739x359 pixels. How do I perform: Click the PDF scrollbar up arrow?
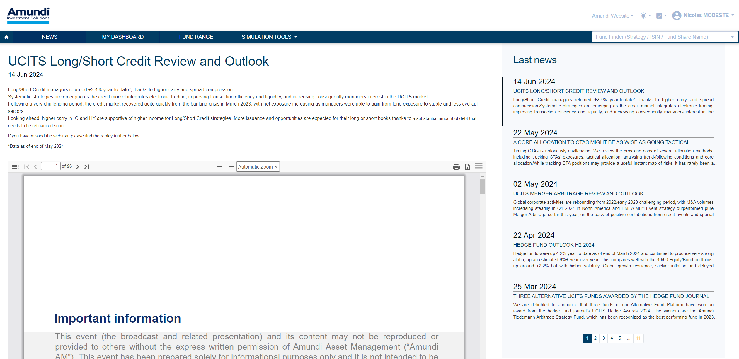click(483, 176)
